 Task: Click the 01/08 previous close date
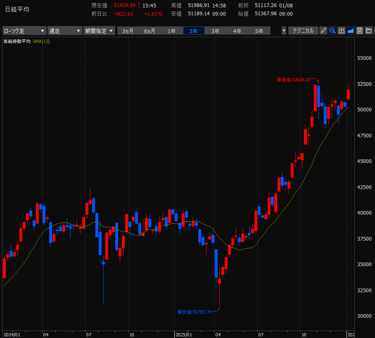[x=286, y=5]
